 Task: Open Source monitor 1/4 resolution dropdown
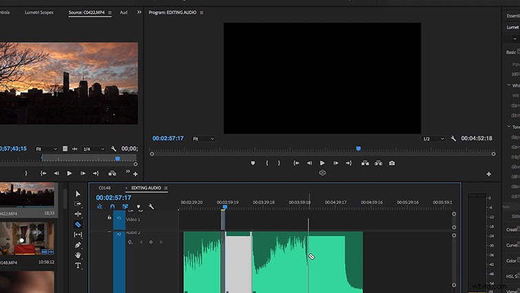[x=94, y=149]
